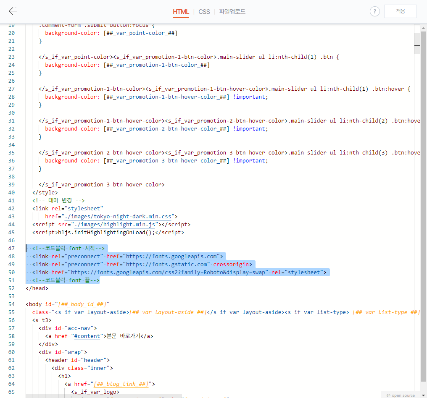Click the #content href link

click(x=87, y=336)
